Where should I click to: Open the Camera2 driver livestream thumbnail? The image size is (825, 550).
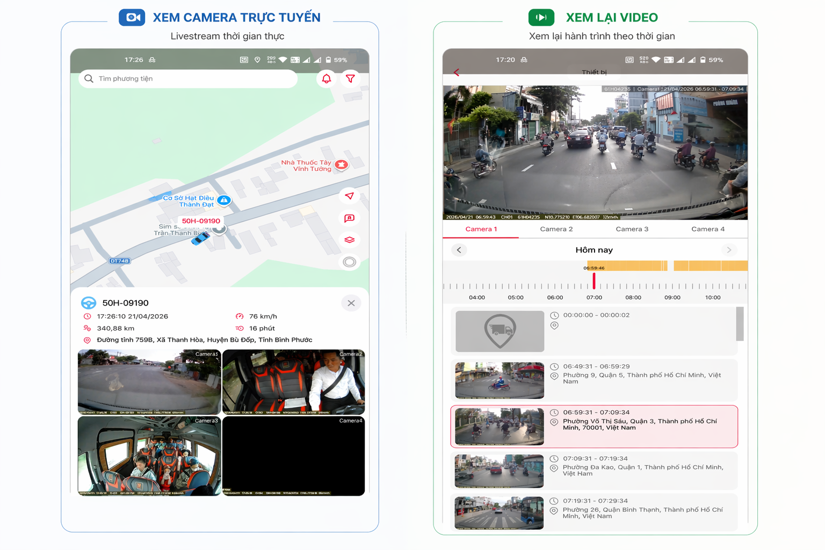point(293,382)
